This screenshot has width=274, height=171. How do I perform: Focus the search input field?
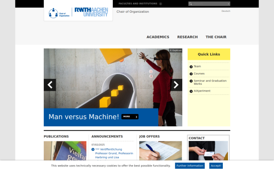click(x=210, y=4)
